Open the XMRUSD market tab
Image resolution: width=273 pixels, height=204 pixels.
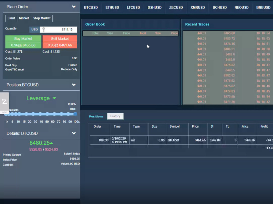198,7
